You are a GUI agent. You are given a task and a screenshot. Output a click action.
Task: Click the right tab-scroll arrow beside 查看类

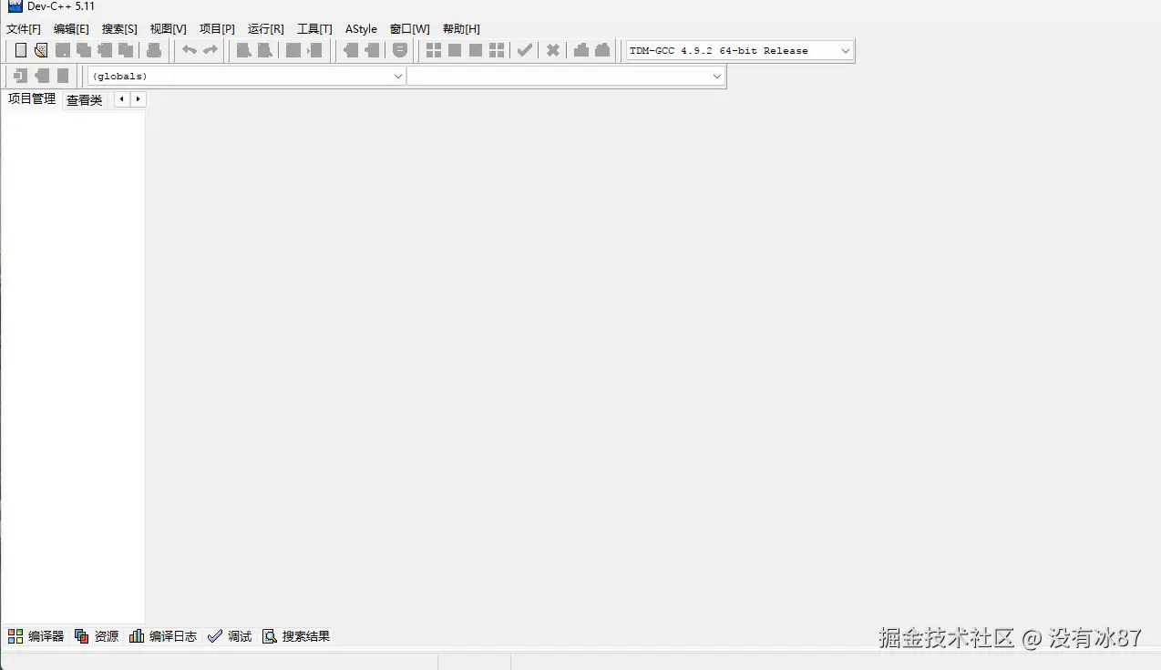pyautogui.click(x=138, y=99)
